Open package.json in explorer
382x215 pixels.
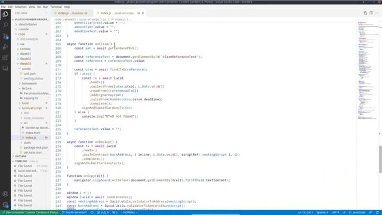click(32, 152)
